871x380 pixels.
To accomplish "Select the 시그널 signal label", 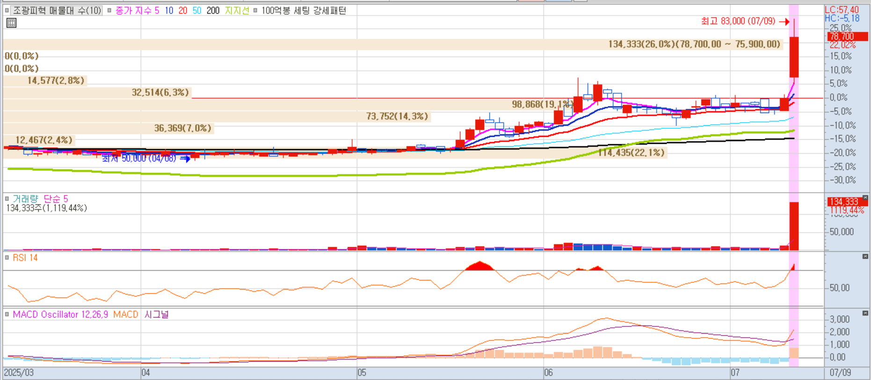I will (x=156, y=314).
